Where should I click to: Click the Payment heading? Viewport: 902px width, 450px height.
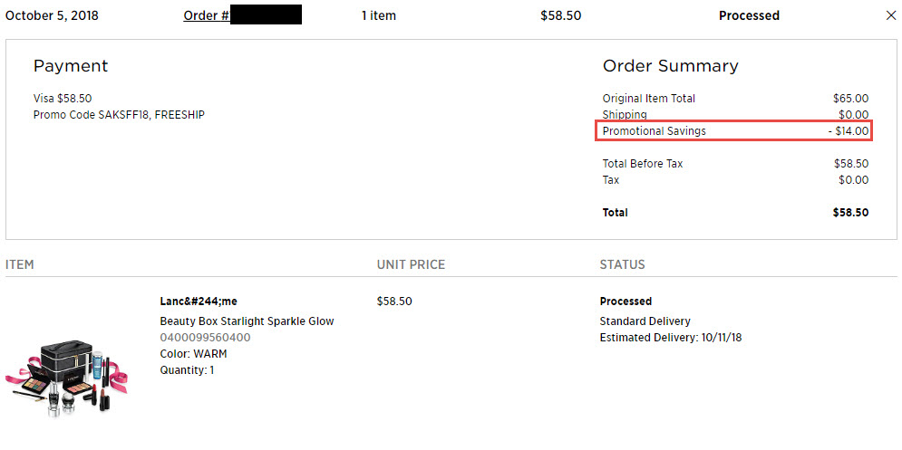70,66
